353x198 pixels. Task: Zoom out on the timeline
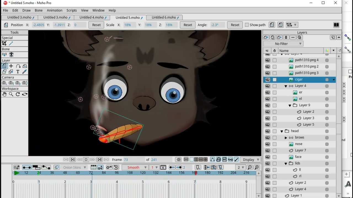click(250, 167)
